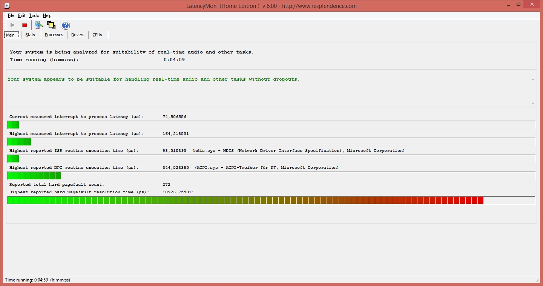Select the value 74,506556
543x286 pixels.
[x=174, y=117]
